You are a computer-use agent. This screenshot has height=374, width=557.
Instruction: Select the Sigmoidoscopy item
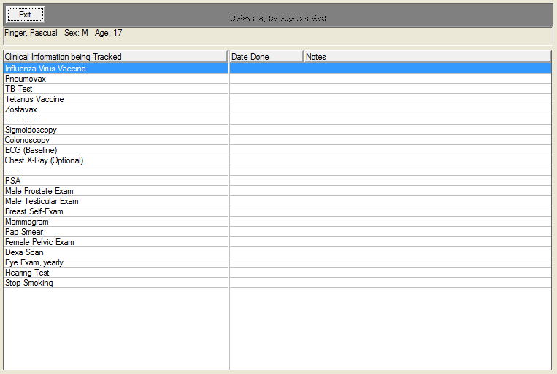coord(31,130)
